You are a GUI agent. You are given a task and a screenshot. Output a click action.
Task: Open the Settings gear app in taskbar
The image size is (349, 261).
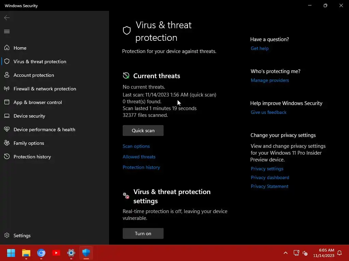click(x=71, y=253)
